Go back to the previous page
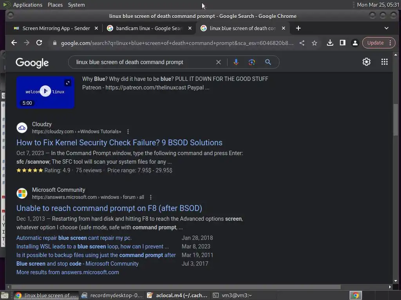Image resolution: width=401 pixels, height=300 pixels. tap(14, 43)
